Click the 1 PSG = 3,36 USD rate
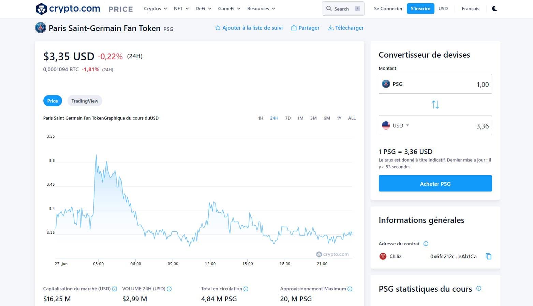533x306 pixels. (x=405, y=152)
